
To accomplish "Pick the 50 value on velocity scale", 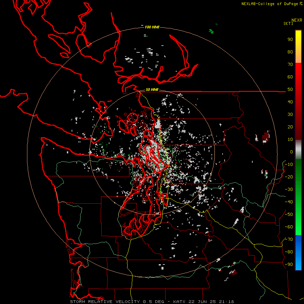I will pos(290,90).
